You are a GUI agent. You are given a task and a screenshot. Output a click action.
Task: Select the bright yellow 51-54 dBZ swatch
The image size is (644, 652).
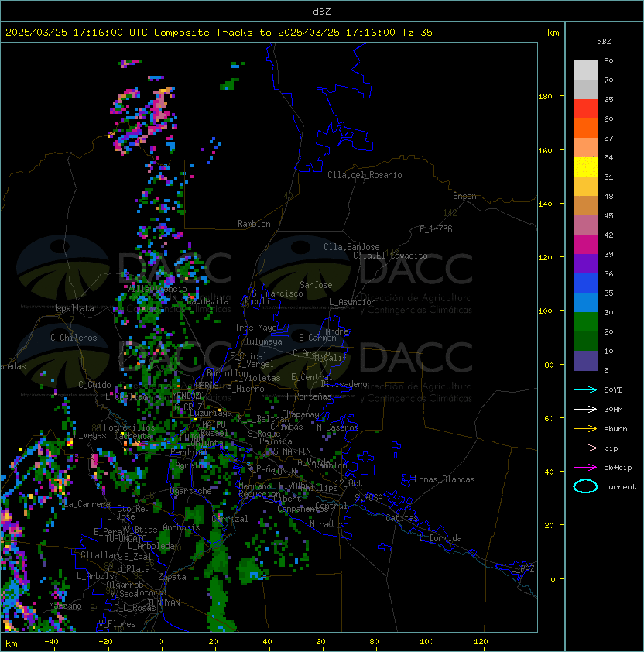pos(585,167)
